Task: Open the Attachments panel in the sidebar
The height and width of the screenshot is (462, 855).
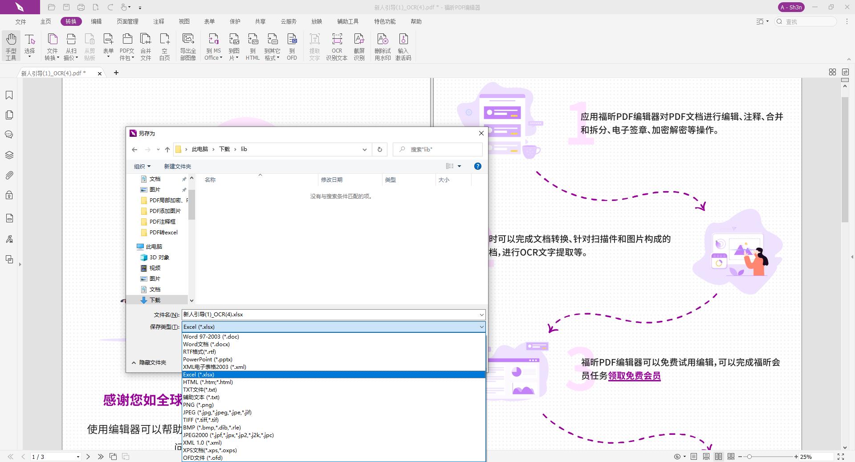Action: pyautogui.click(x=9, y=175)
